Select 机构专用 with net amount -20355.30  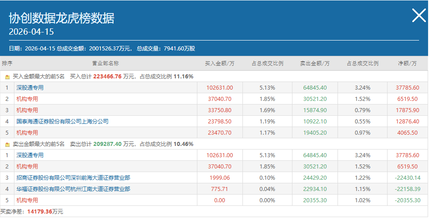click(x=27, y=200)
